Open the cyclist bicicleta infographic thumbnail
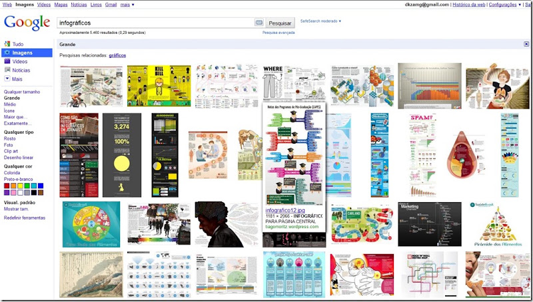Screen dimensions: 533x302 coord(91,86)
